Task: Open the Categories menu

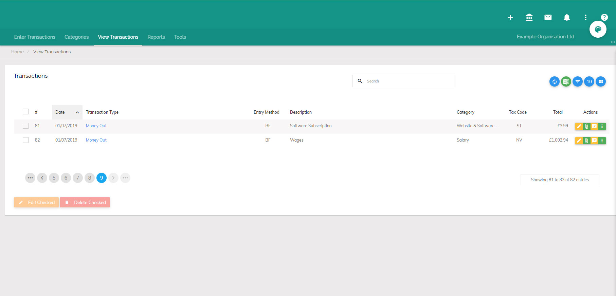Action: [76, 37]
